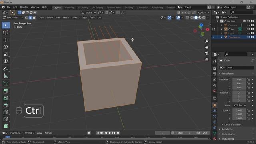Select the Inset Faces tool
The width and height of the screenshot is (256, 144).
(6, 98)
